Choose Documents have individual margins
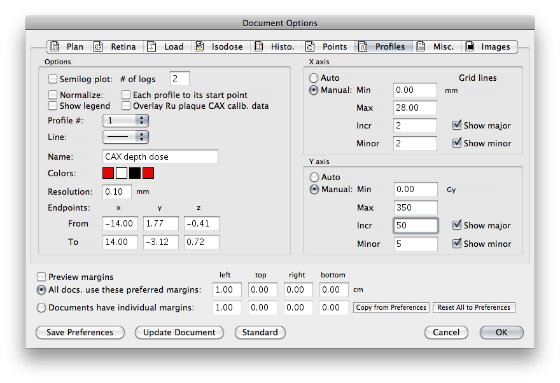This screenshot has width=560, height=383. pyautogui.click(x=41, y=307)
